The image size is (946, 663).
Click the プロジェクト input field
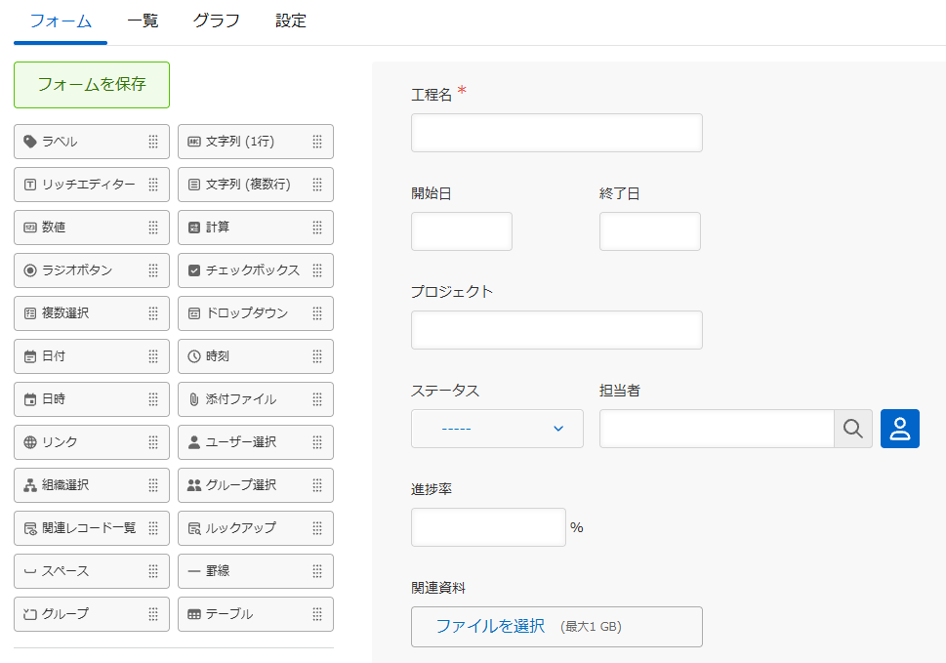point(556,330)
